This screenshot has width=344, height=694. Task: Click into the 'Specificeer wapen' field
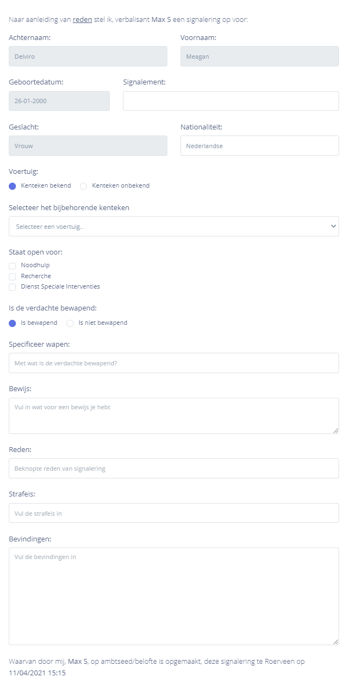pos(173,363)
